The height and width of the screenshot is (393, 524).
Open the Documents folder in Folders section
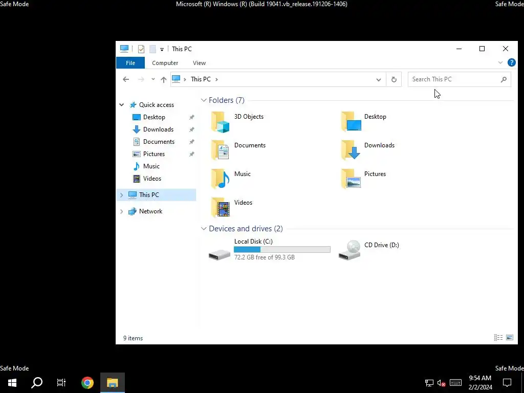[220, 150]
